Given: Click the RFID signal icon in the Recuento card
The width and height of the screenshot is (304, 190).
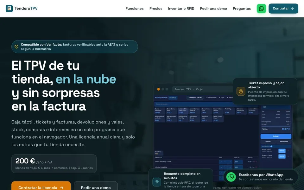Looking at the screenshot, I should coord(157,182).
